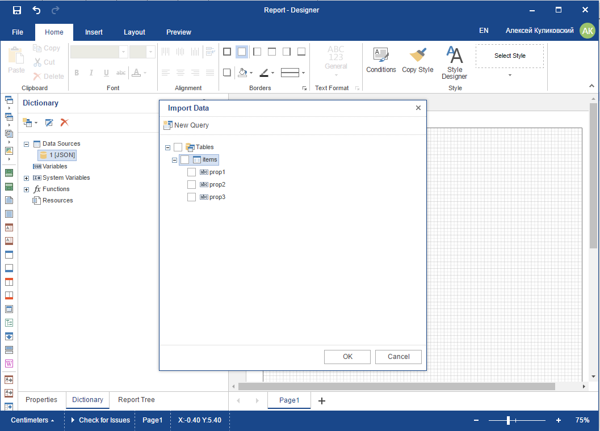Open the fill color dropdown arrow
Viewport: 600px width, 431px height.
click(x=251, y=73)
